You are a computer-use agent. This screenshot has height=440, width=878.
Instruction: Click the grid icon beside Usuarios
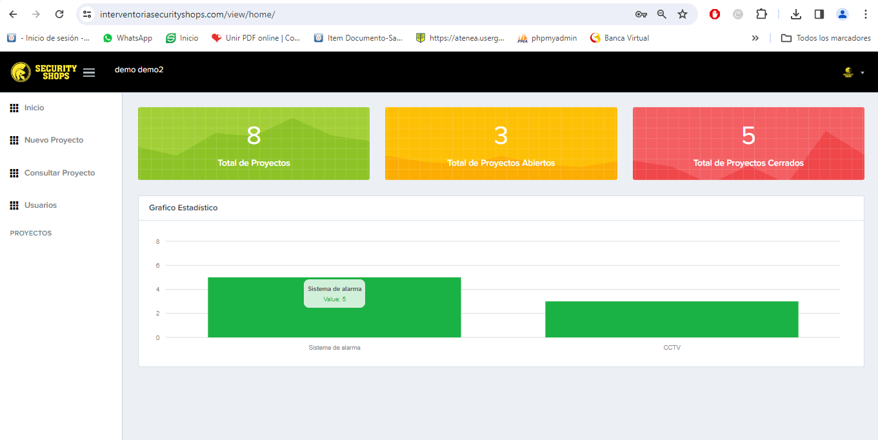tap(14, 205)
